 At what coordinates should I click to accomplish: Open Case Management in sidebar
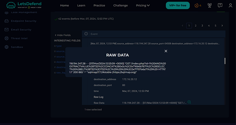[x=24, y=12]
